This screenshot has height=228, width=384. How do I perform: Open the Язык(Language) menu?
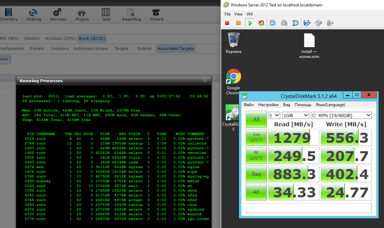[x=330, y=105]
